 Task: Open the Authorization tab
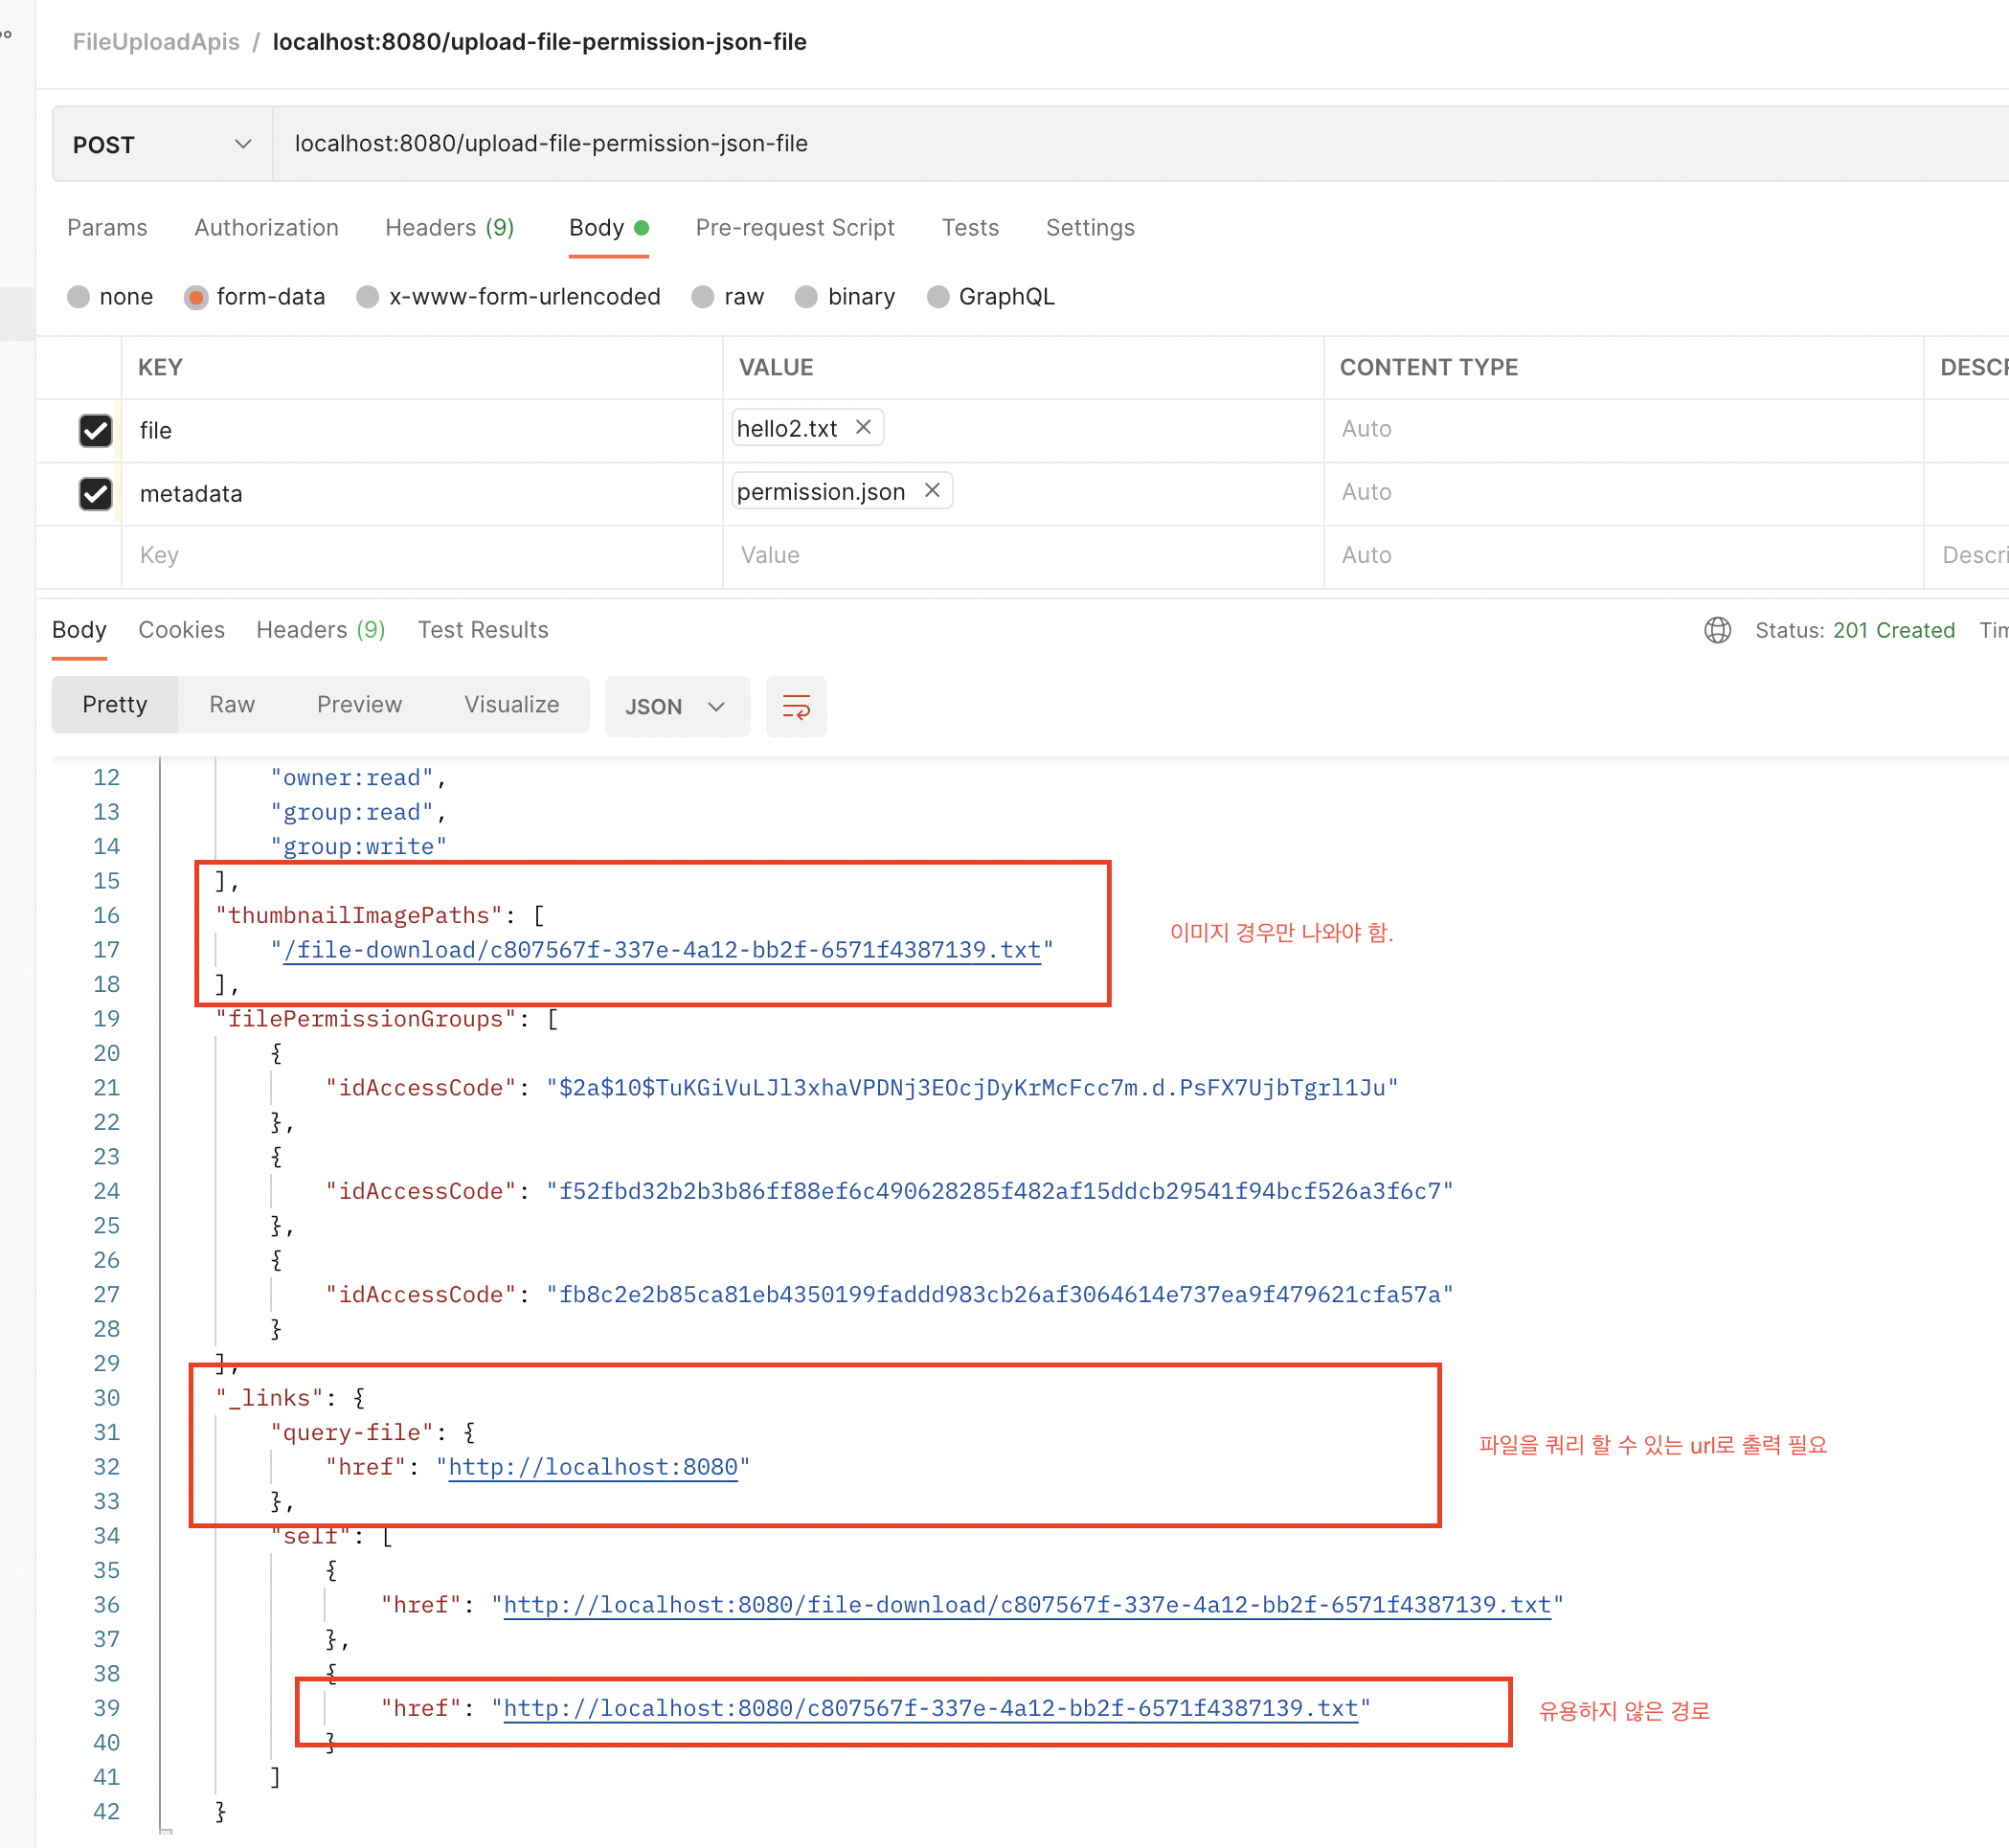pos(266,228)
